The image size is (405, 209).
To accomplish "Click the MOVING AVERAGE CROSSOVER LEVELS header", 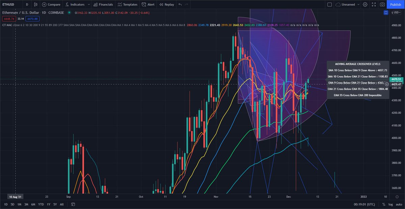I will tap(358, 64).
